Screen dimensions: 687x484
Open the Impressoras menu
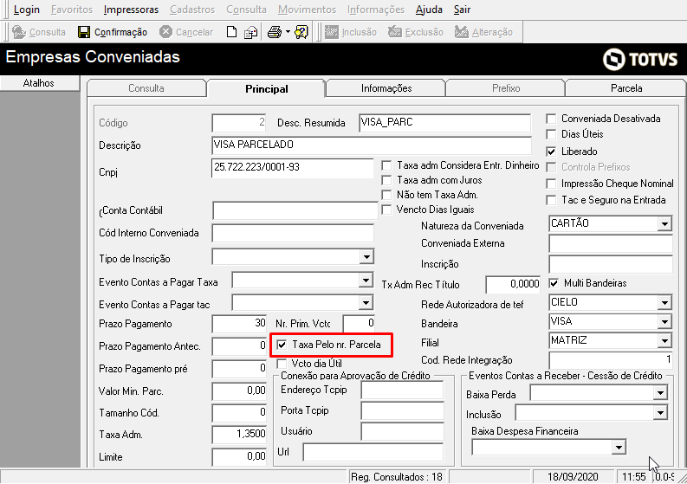[131, 10]
